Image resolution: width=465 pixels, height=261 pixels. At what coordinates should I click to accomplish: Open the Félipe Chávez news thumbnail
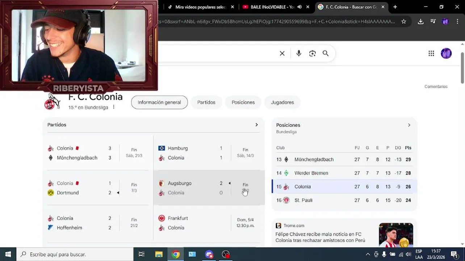click(396, 235)
